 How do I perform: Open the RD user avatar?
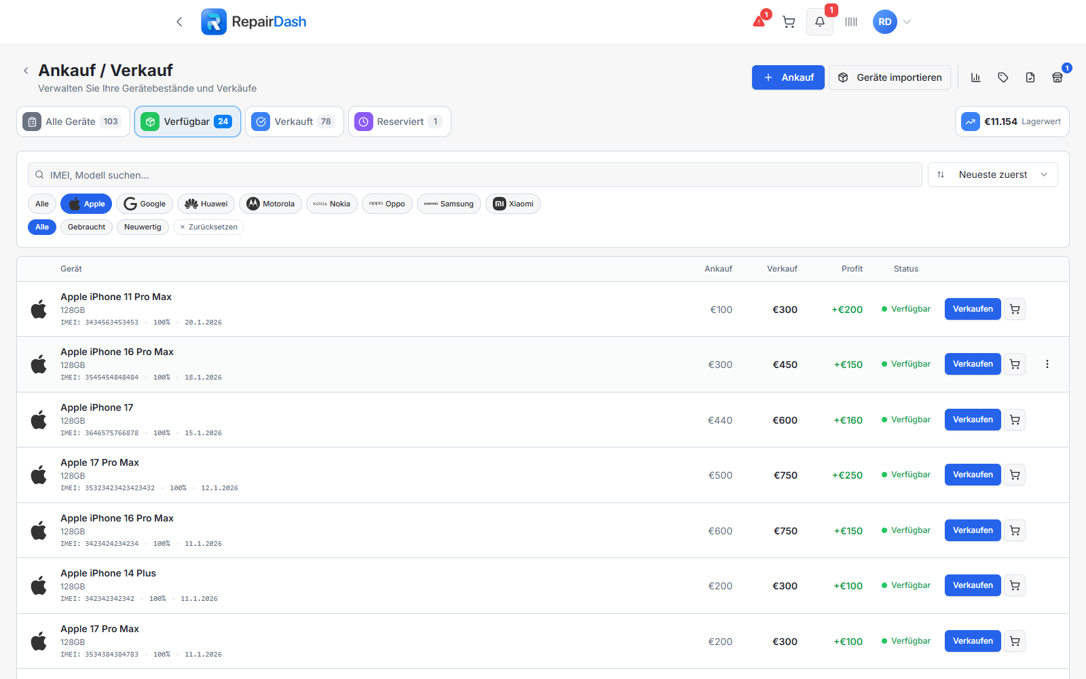pyautogui.click(x=885, y=22)
